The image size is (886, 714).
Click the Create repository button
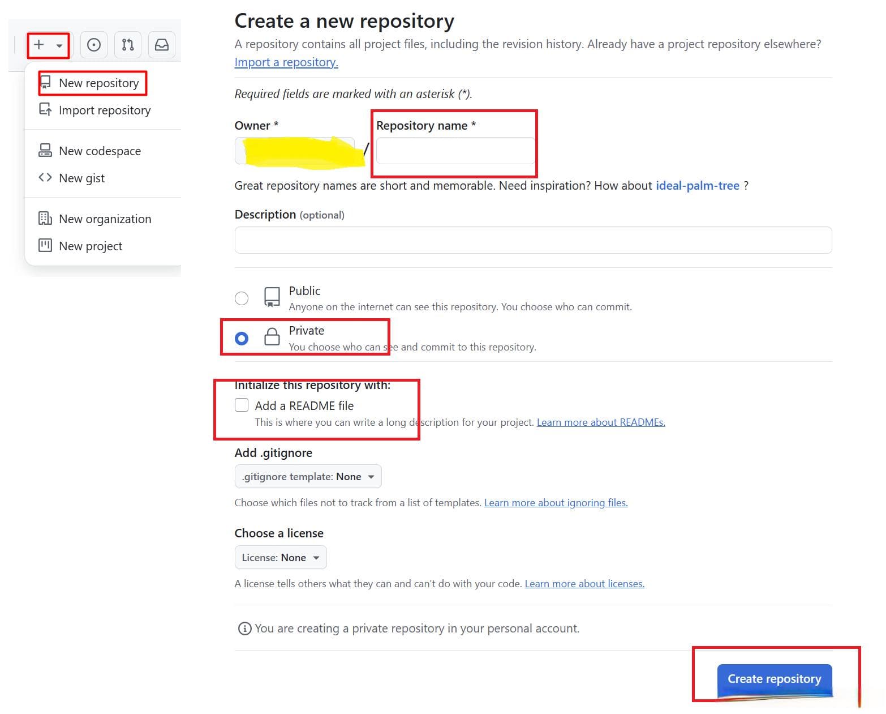pyautogui.click(x=775, y=679)
